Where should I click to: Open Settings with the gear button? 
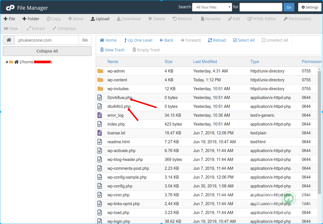[310, 7]
